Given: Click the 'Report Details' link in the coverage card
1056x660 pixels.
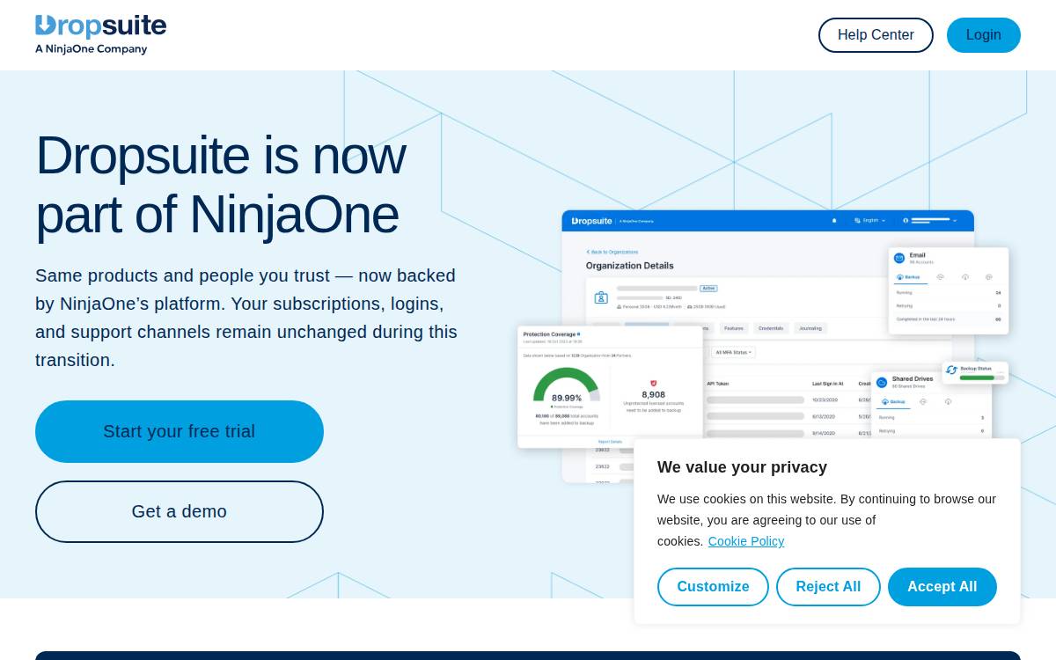Looking at the screenshot, I should pyautogui.click(x=610, y=442).
